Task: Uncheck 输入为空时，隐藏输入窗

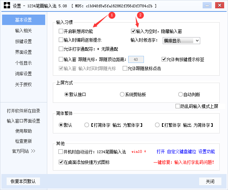Action: [133, 31]
